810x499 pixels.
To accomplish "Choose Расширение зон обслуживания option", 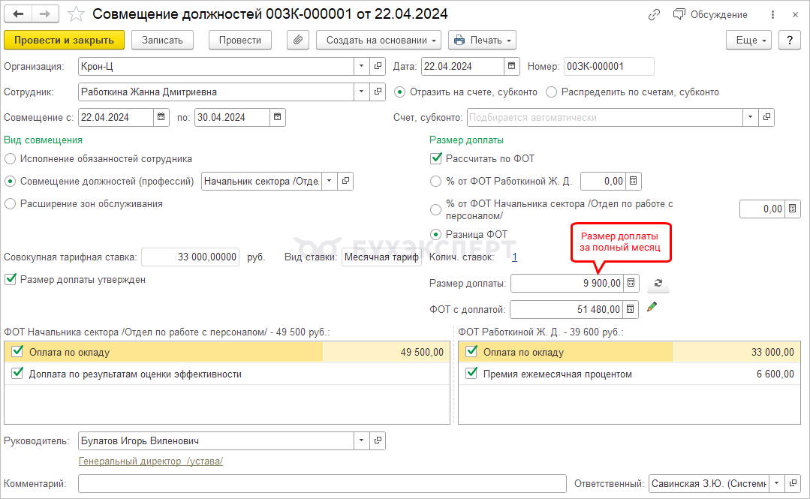I will click(10, 204).
